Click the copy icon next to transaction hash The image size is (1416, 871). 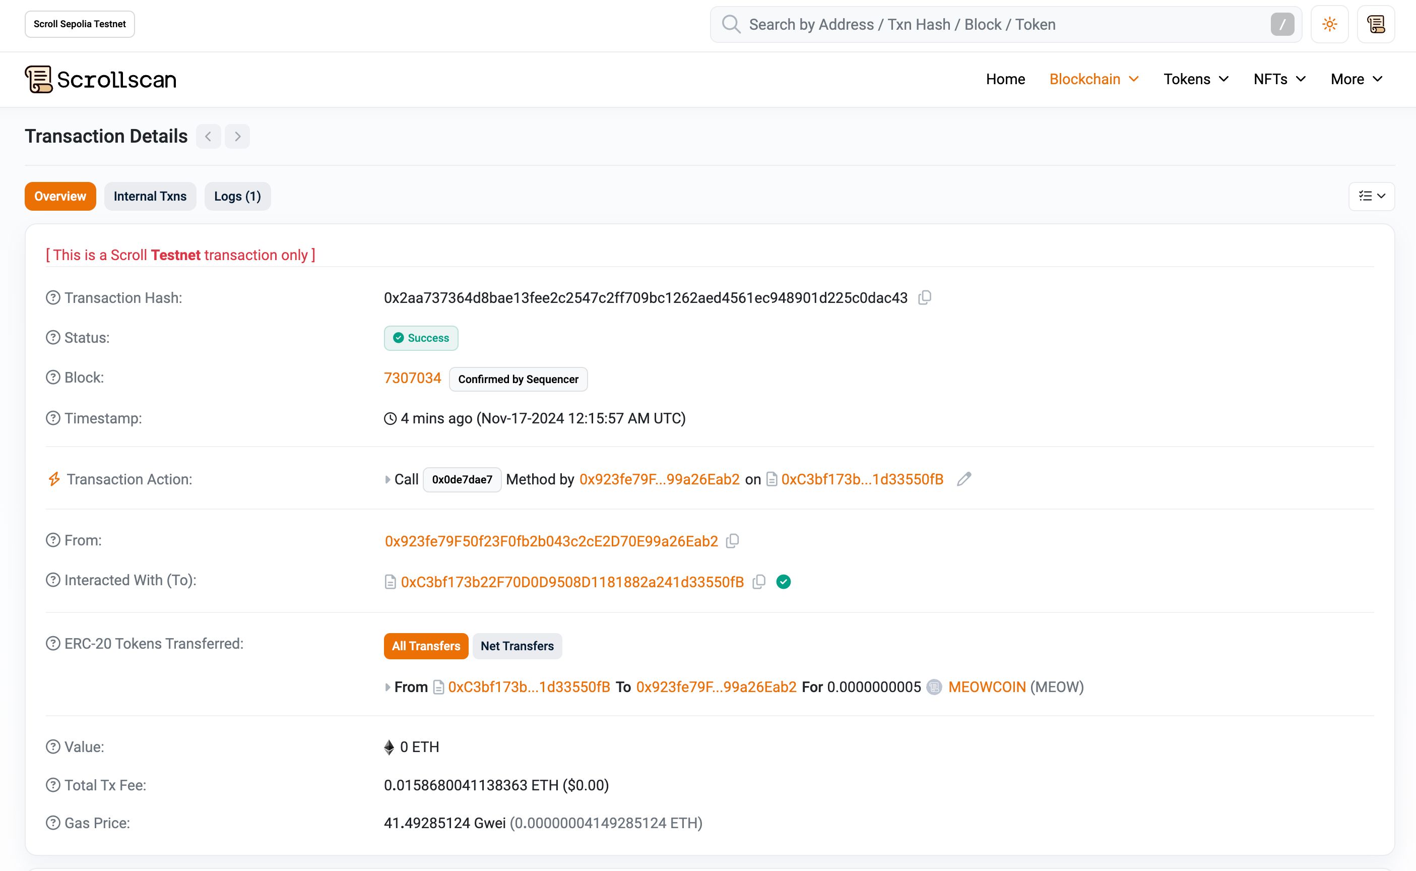pyautogui.click(x=927, y=297)
